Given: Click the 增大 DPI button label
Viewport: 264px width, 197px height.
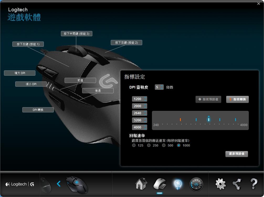Looking at the screenshot, I should tap(20, 73).
